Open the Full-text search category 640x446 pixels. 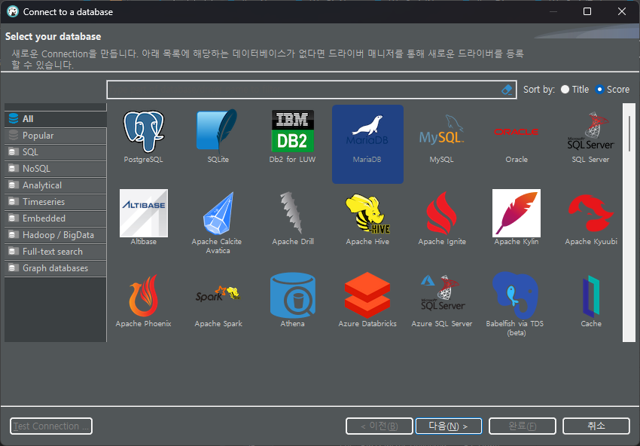tap(56, 252)
